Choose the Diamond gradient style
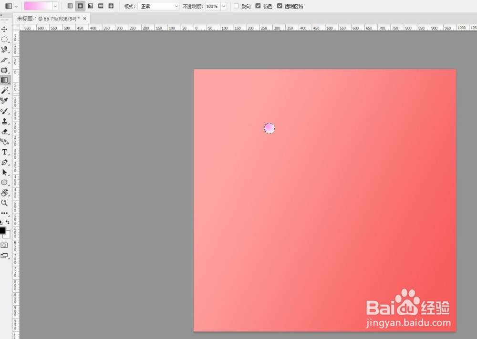The image size is (477, 339). tap(111, 6)
